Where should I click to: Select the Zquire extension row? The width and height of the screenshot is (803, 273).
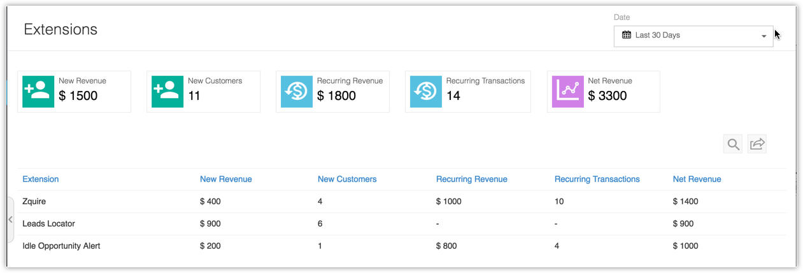pyautogui.click(x=34, y=202)
